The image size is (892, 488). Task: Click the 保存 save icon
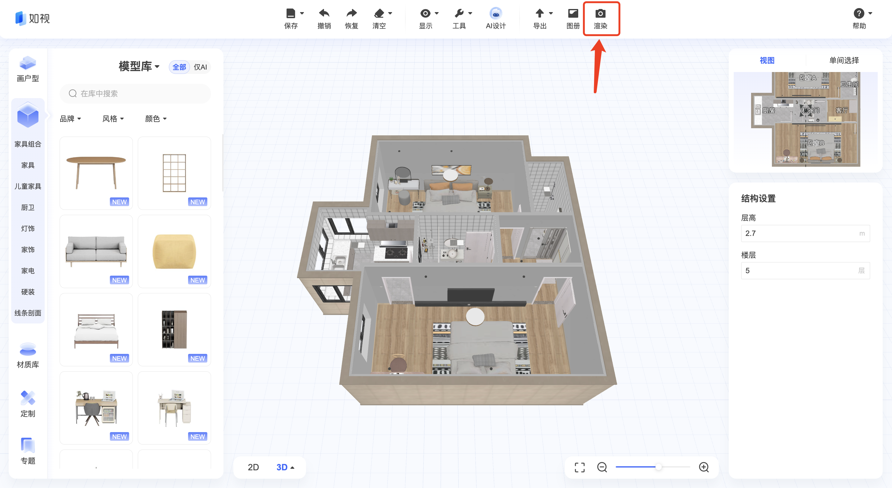pos(291,14)
